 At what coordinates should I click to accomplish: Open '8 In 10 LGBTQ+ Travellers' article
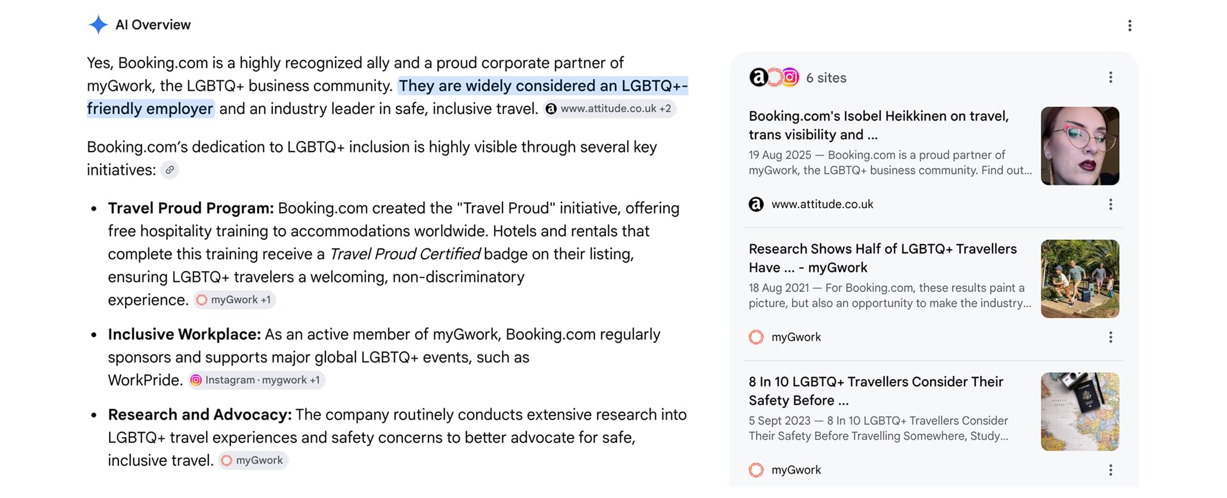[x=876, y=391]
